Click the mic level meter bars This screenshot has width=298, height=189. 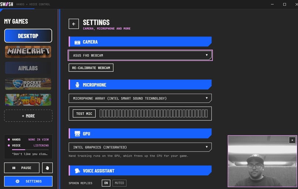153,113
